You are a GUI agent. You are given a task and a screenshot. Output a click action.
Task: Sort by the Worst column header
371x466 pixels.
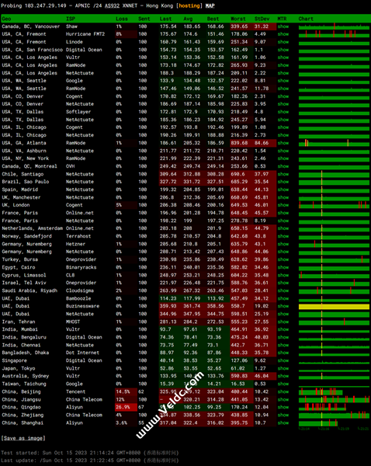[238, 19]
